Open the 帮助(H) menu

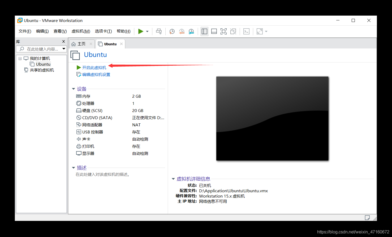coord(124,31)
